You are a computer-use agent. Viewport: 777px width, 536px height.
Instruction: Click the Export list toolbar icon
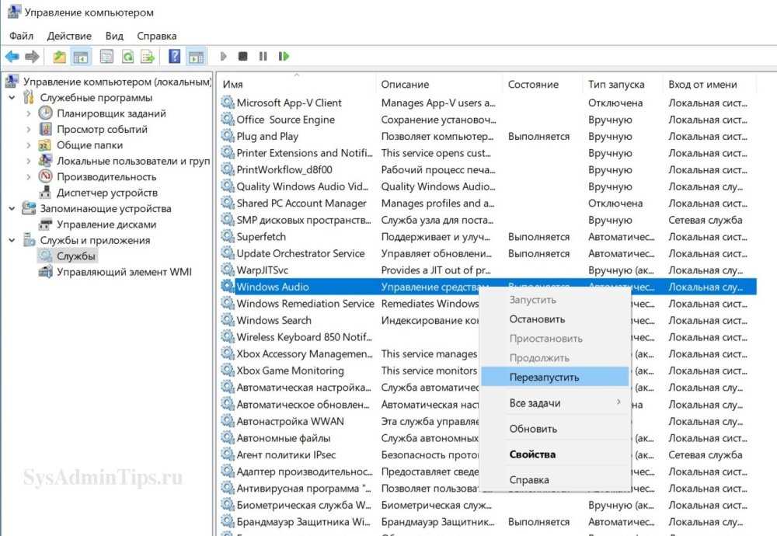pyautogui.click(x=147, y=57)
